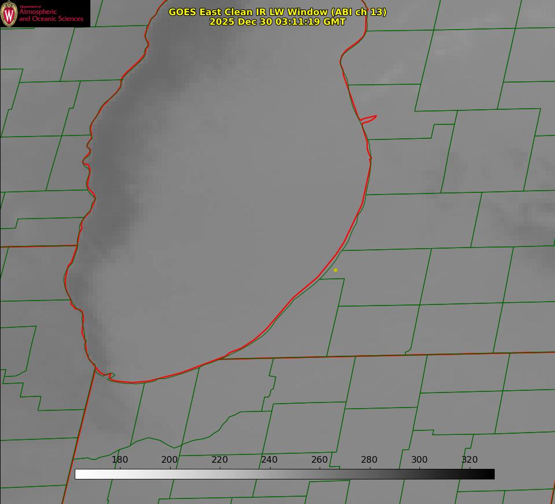The height and width of the screenshot is (504, 555).
Task: Click the 180 colorbar label
Action: (x=119, y=459)
